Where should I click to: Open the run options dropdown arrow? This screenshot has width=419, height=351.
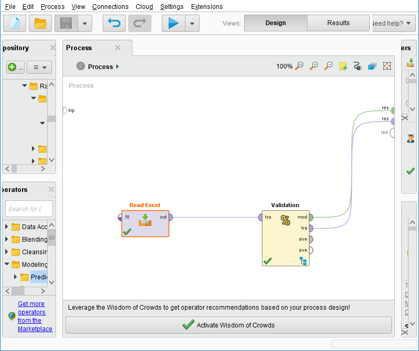(192, 24)
